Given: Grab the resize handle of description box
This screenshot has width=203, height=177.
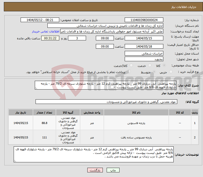Looking at the screenshot, I should 36,88.
